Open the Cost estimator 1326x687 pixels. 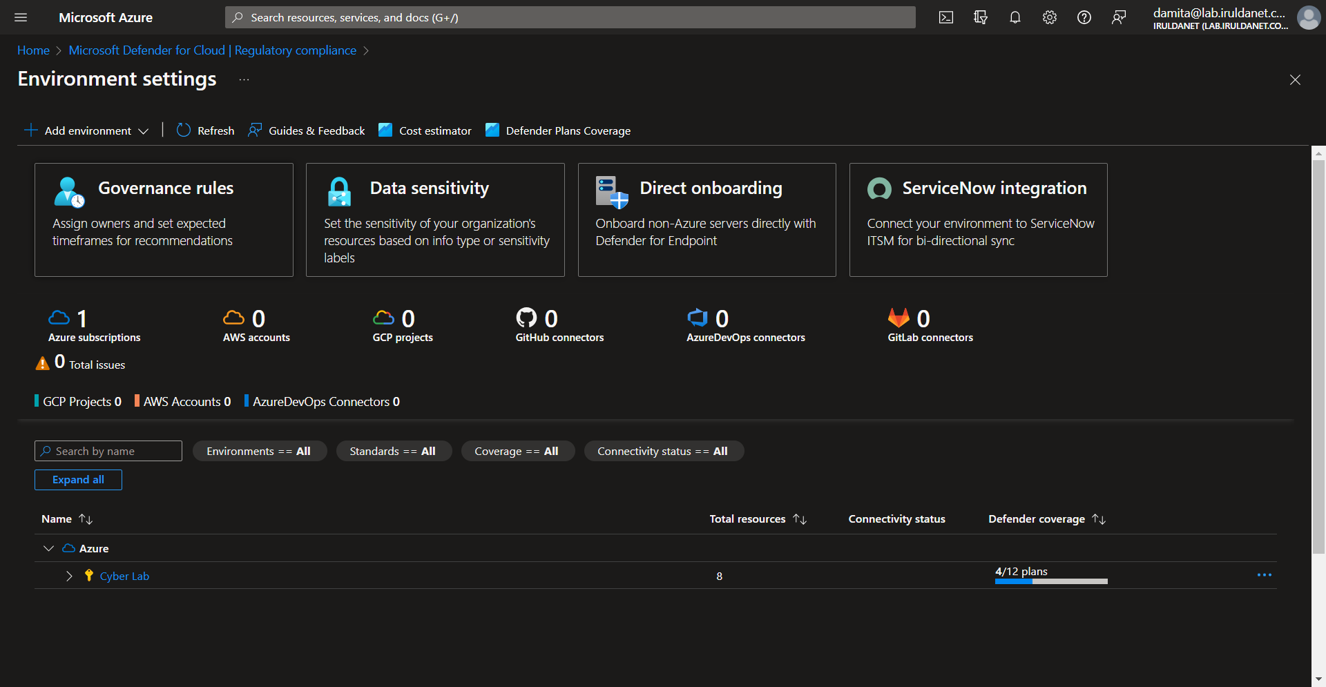(x=435, y=130)
